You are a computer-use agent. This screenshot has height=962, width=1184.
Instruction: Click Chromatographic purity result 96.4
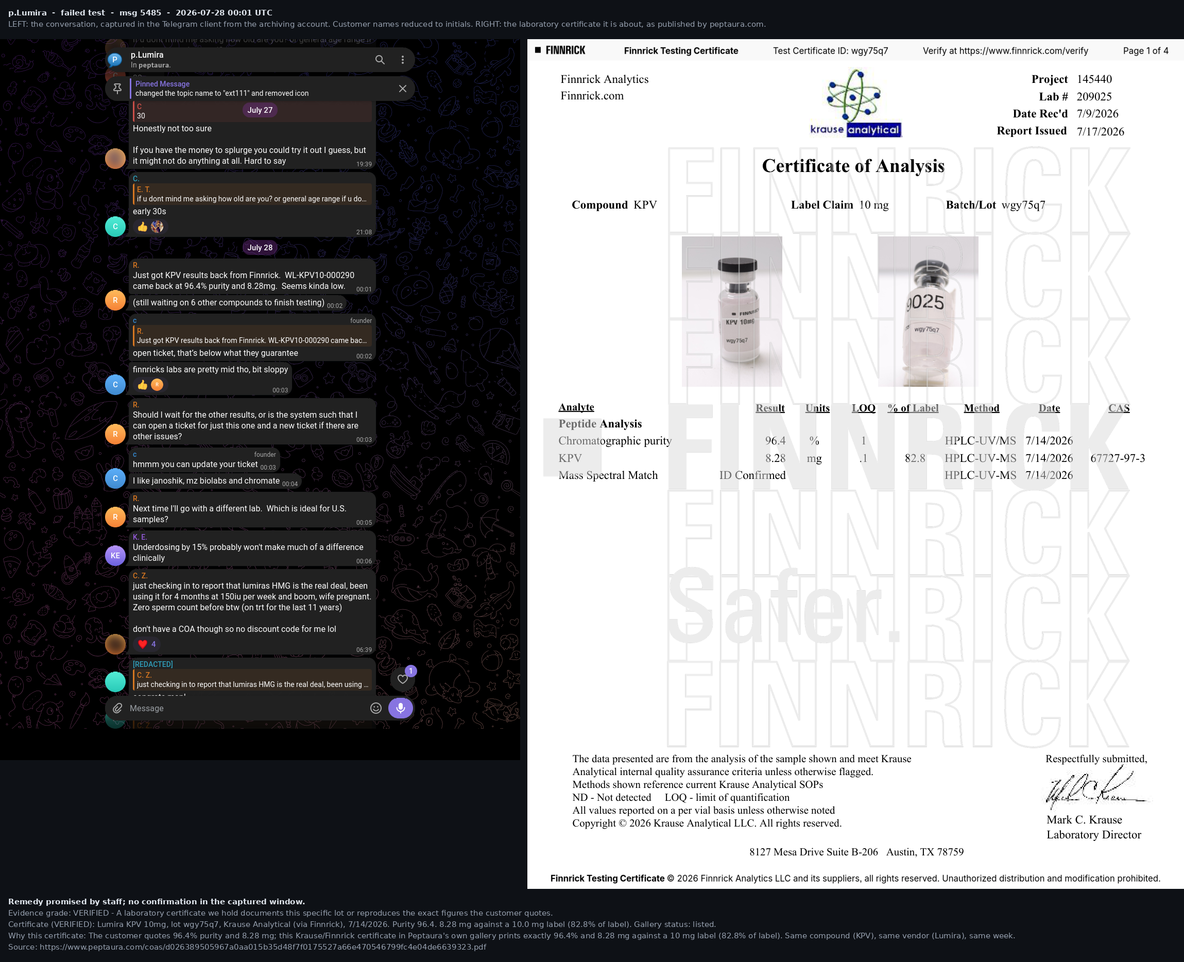pos(775,440)
